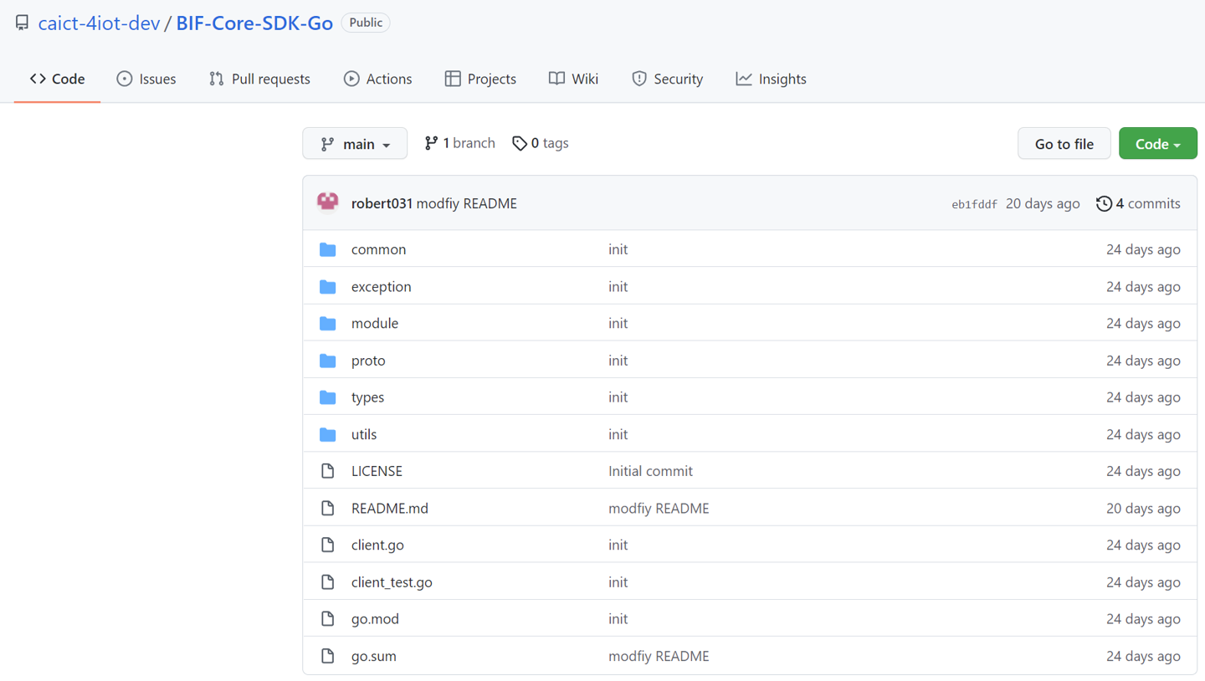
Task: Open commit hash eb1fddf
Action: point(974,204)
